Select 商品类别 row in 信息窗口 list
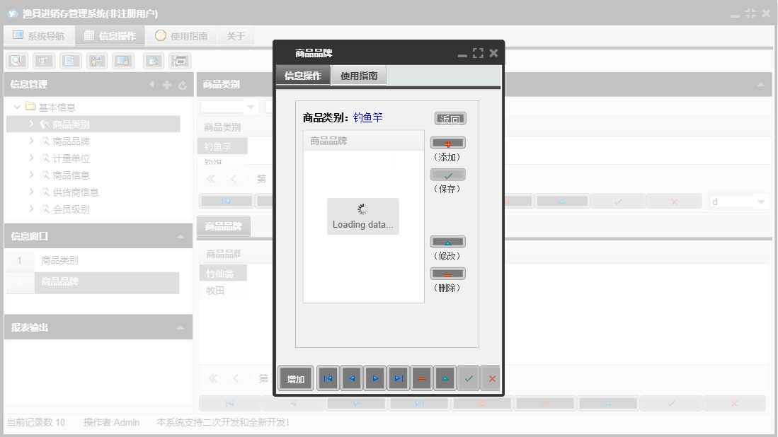 point(93,260)
